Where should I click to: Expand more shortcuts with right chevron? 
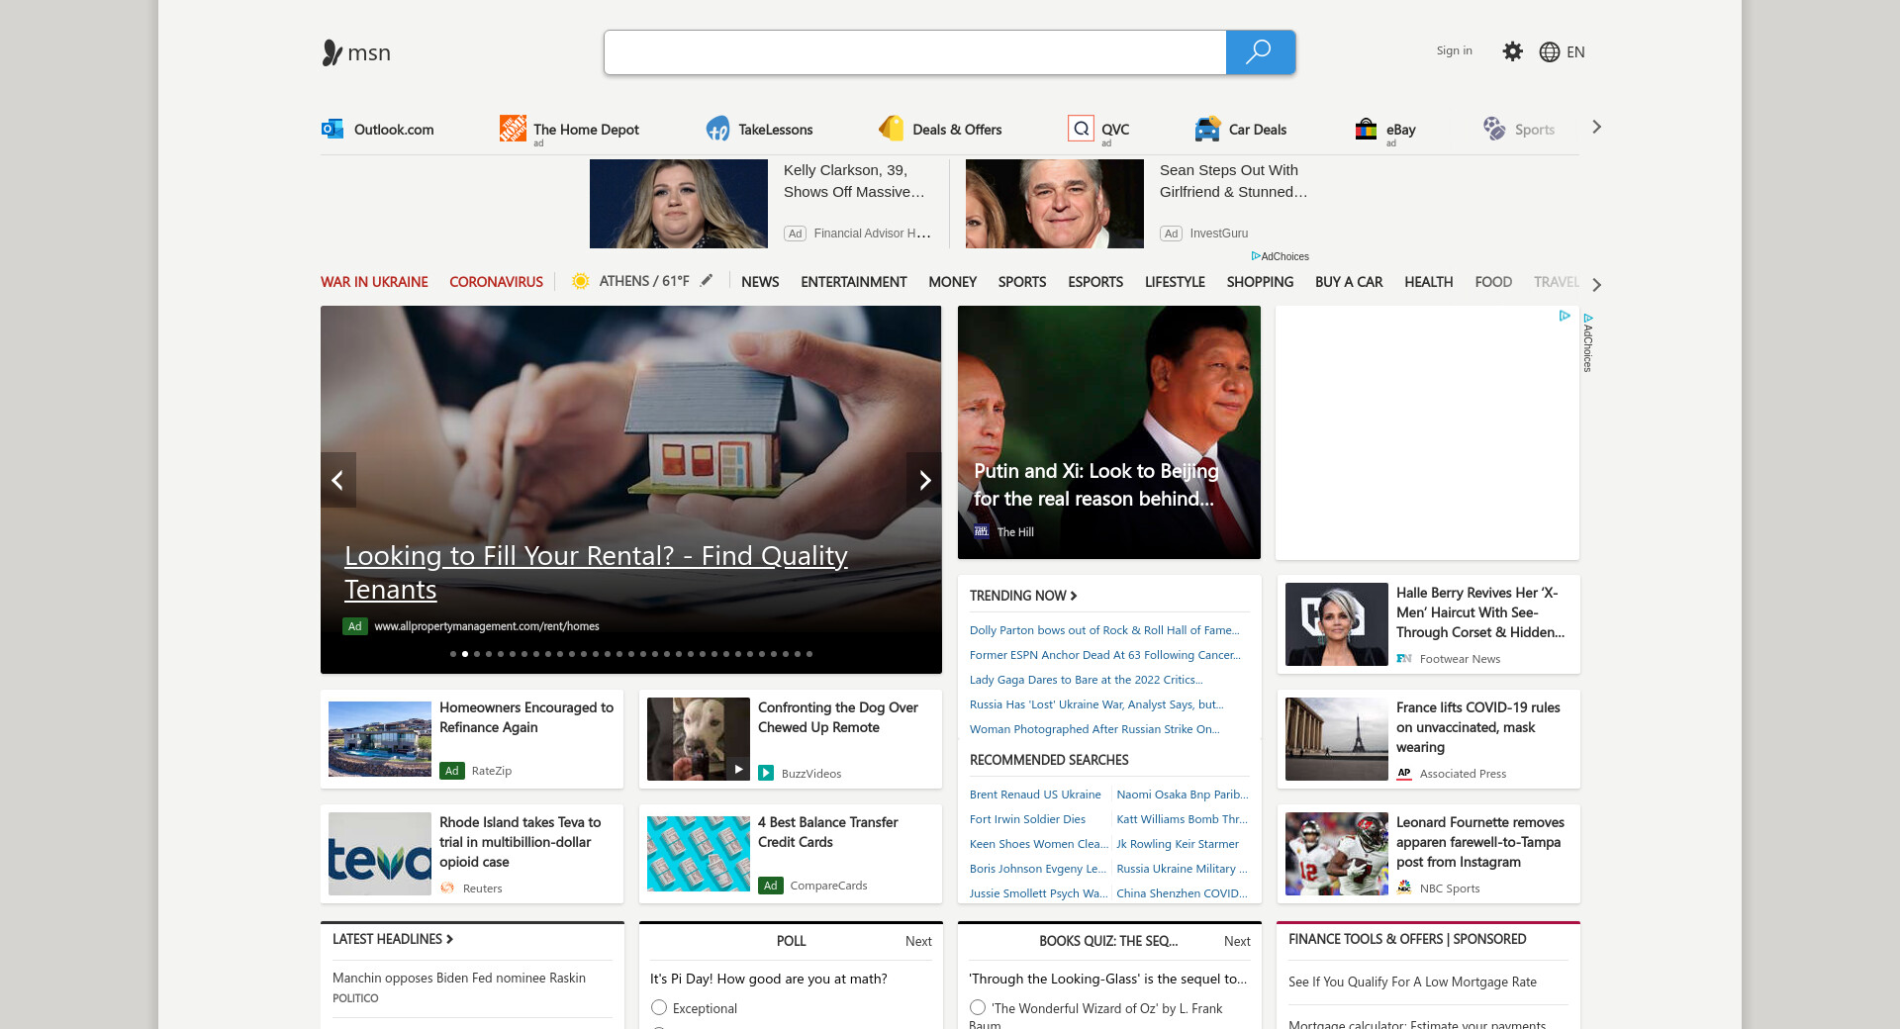1596,127
